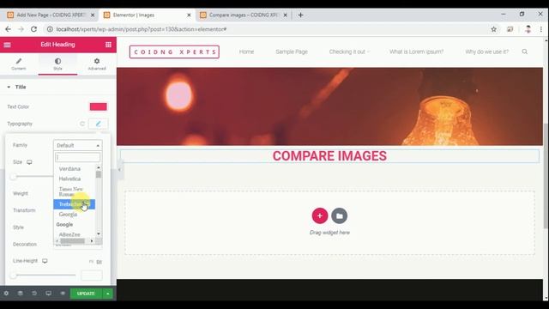Open the Chrome profile avatar
This screenshot has width=549, height=309.
(528, 29)
